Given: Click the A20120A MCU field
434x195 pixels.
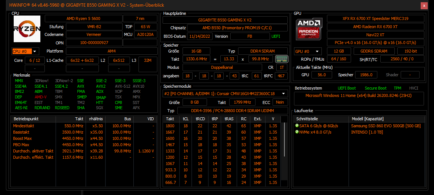Looking at the screenshot, I should 146,34.
